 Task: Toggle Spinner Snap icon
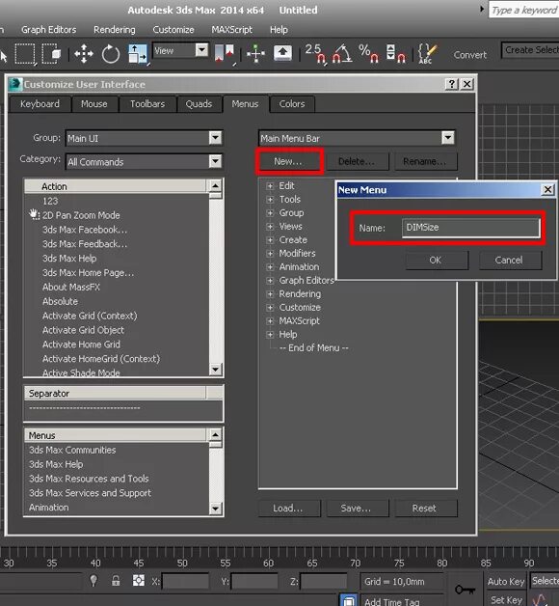[x=396, y=53]
